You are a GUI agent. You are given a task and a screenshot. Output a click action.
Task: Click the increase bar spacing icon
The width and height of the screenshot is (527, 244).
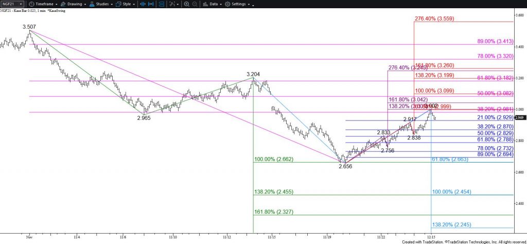[152, 4]
